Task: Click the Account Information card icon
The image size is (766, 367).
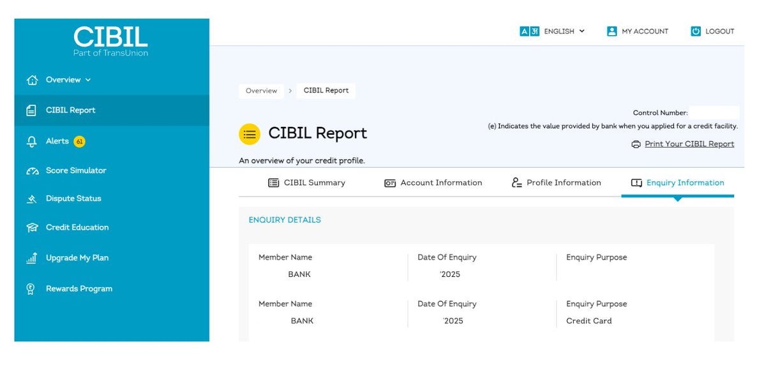Action: (x=390, y=183)
